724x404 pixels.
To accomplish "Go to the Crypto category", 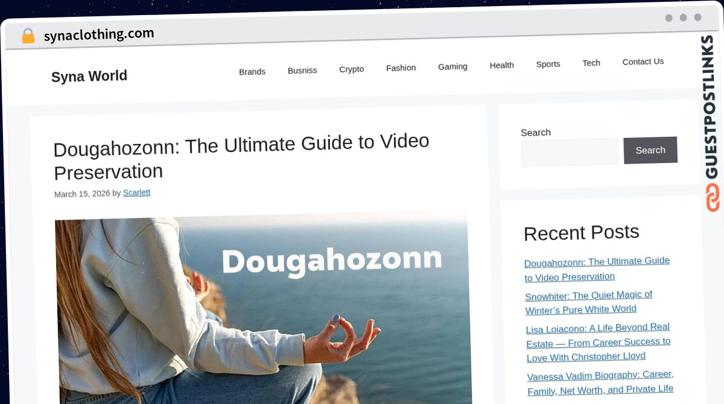I will tap(352, 69).
